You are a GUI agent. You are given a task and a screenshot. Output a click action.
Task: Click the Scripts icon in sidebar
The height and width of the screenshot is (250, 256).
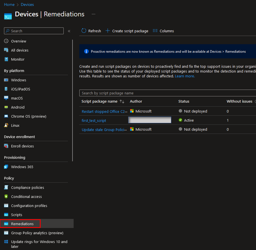(x=6, y=215)
